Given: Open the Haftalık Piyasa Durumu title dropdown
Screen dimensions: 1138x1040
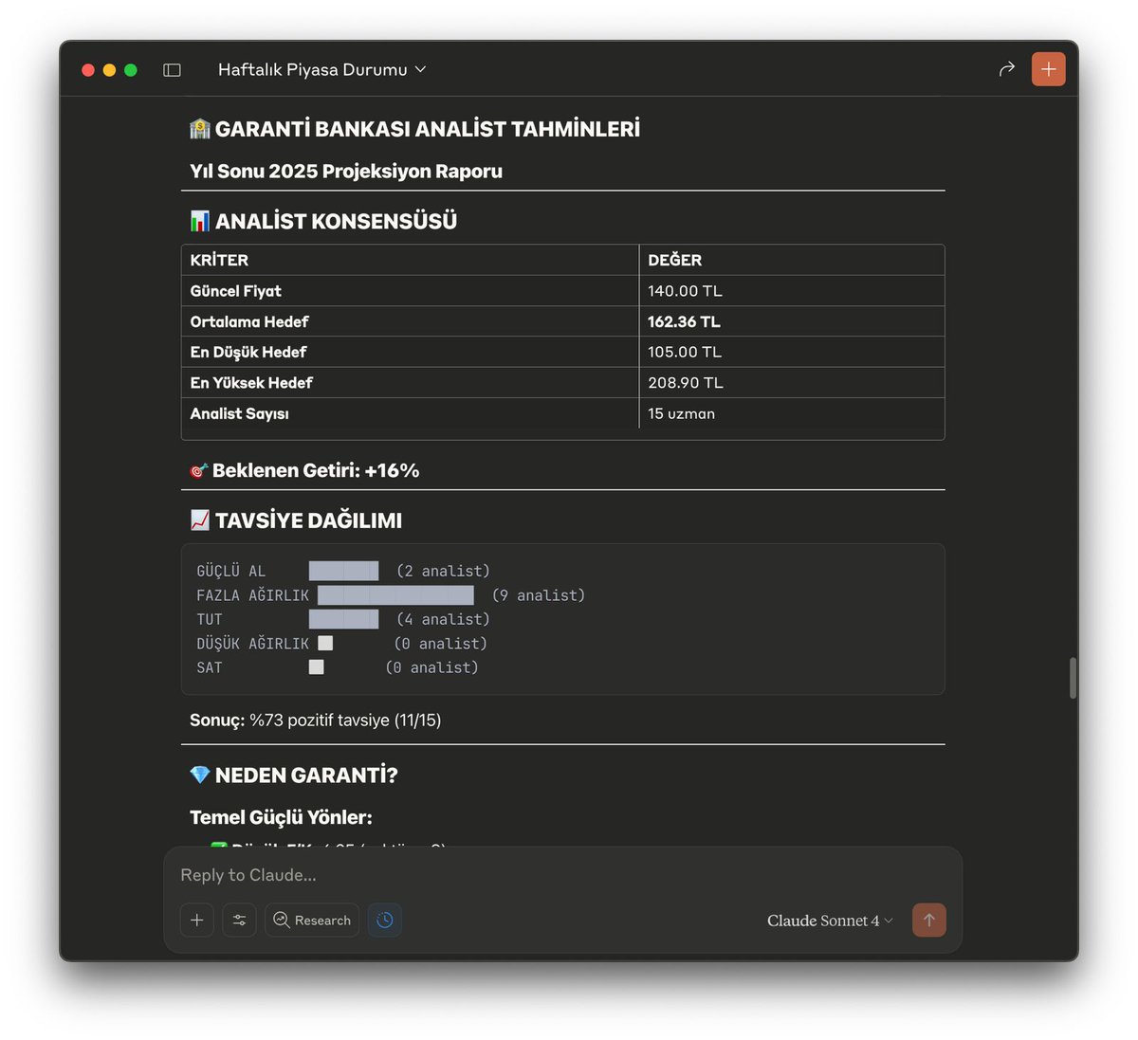Looking at the screenshot, I should point(420,69).
